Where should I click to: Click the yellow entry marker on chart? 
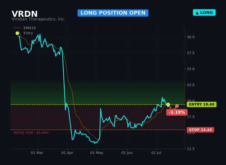click(168, 104)
